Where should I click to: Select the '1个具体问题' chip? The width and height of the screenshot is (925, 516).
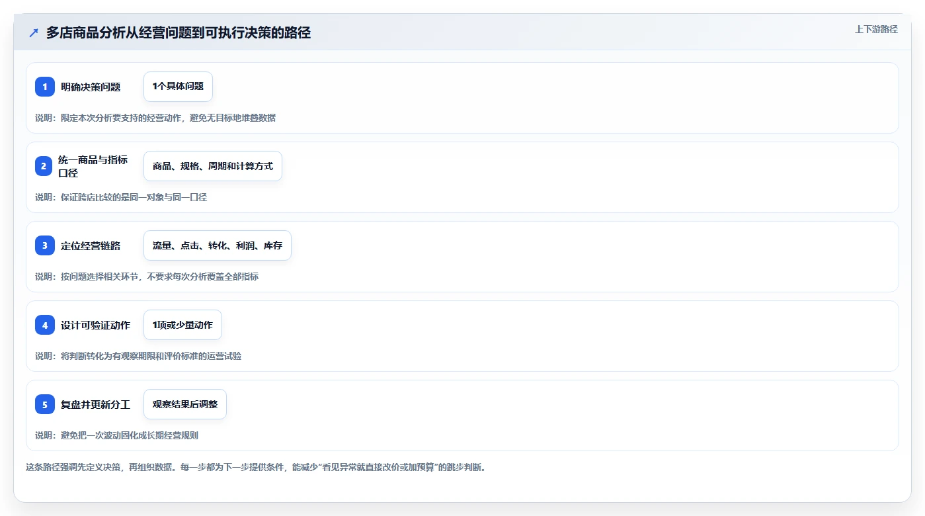(178, 87)
